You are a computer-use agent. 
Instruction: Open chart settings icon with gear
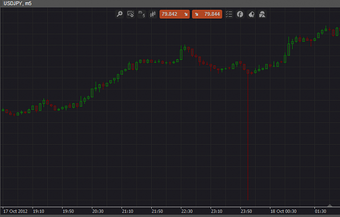pyautogui.click(x=131, y=14)
